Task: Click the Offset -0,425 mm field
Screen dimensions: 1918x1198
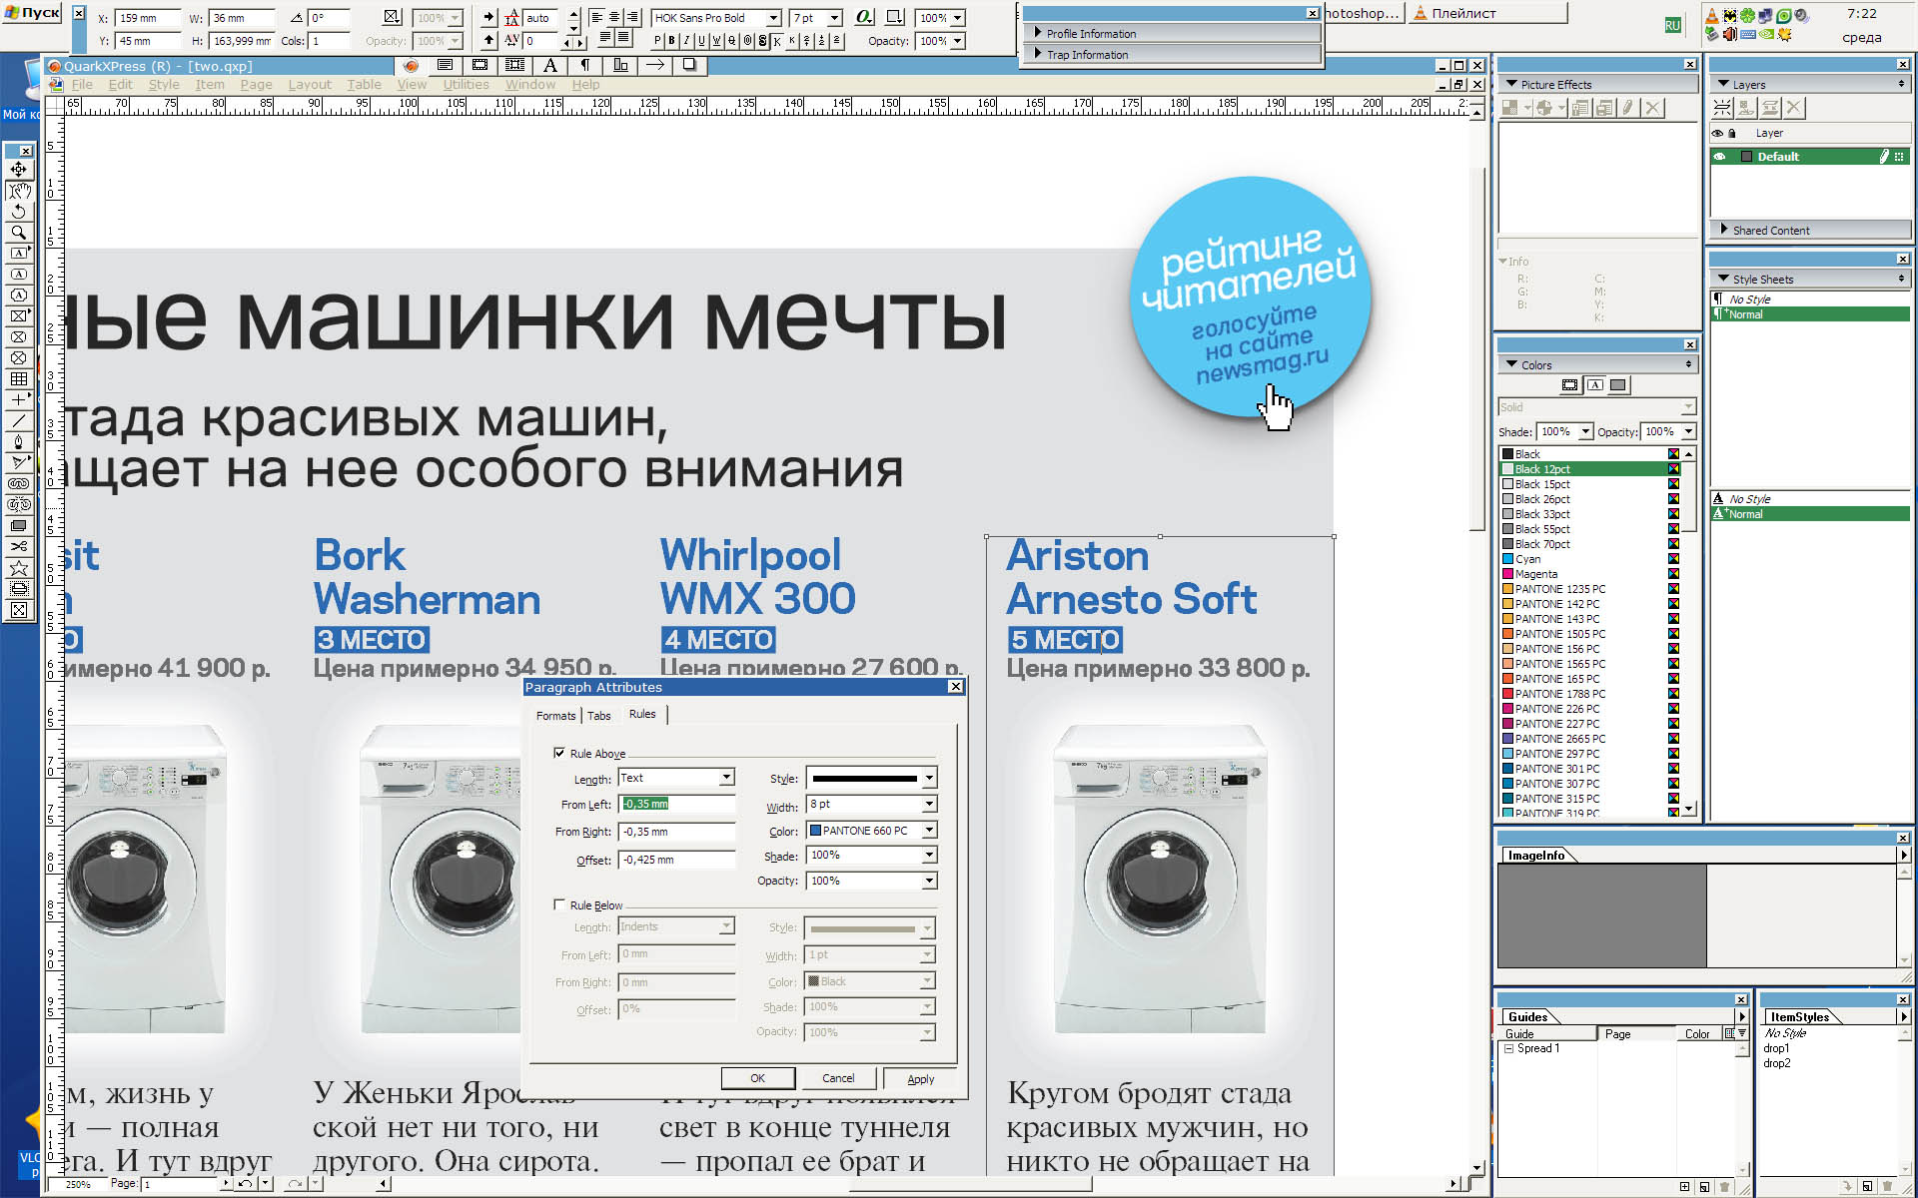Action: (676, 860)
